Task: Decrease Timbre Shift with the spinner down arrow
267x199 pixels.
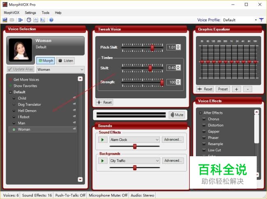Action: pos(178,69)
